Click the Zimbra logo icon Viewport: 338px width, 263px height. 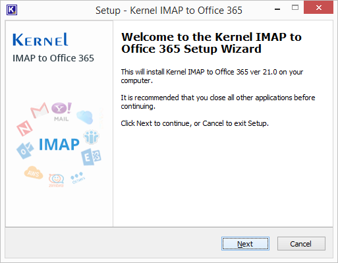pyautogui.click(x=56, y=181)
